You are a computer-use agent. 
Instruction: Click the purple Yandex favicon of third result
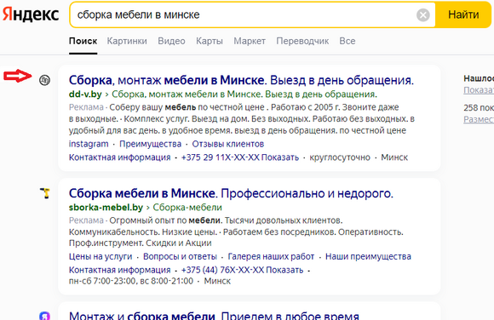(45, 316)
